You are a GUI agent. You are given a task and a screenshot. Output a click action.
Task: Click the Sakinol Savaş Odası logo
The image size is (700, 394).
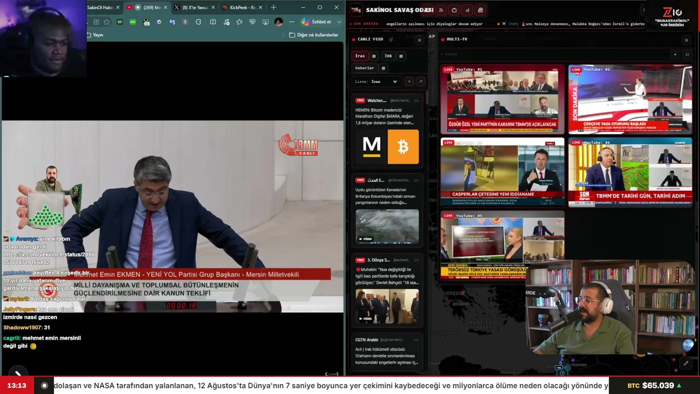click(x=356, y=10)
